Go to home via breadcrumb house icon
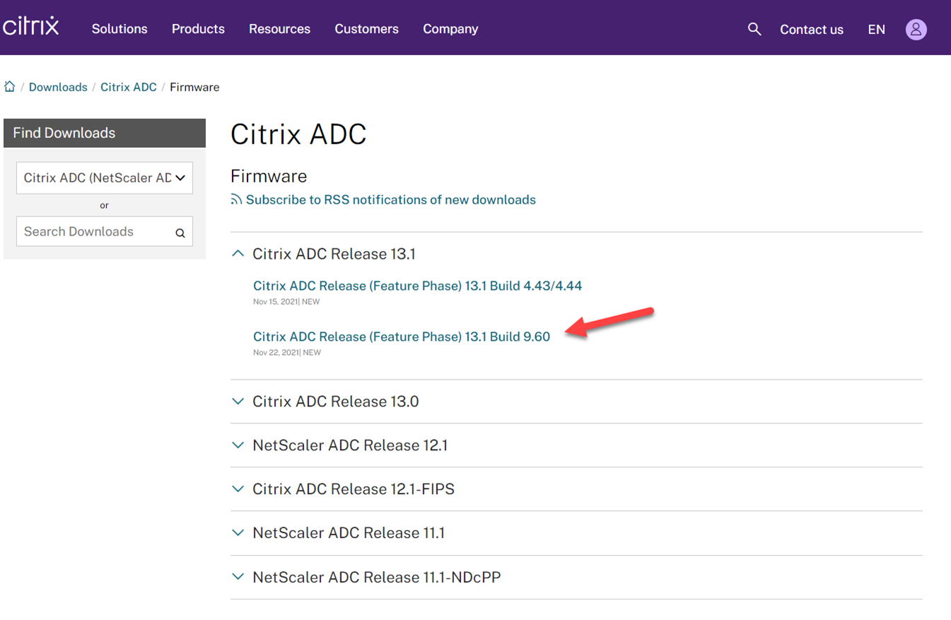 coord(10,87)
